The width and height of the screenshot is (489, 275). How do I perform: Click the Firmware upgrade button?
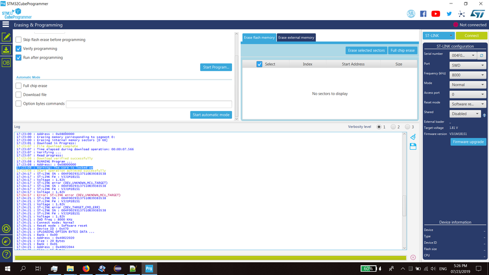coord(468,142)
